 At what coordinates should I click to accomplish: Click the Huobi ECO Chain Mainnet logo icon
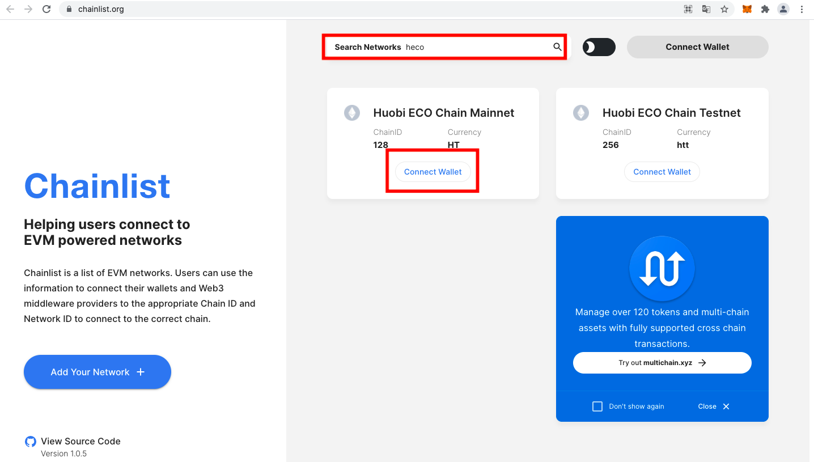352,113
